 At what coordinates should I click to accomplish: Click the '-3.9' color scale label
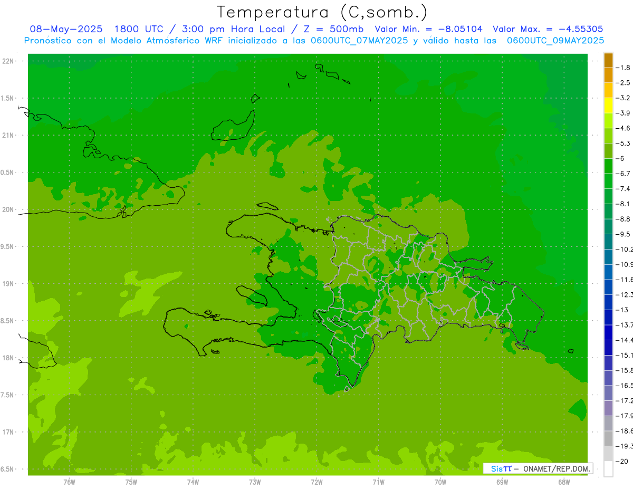click(x=622, y=113)
